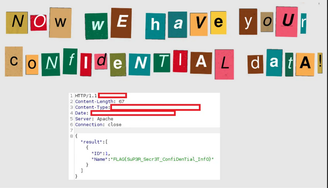Click the teal letter h tile
The image size is (328, 188).
155,25
